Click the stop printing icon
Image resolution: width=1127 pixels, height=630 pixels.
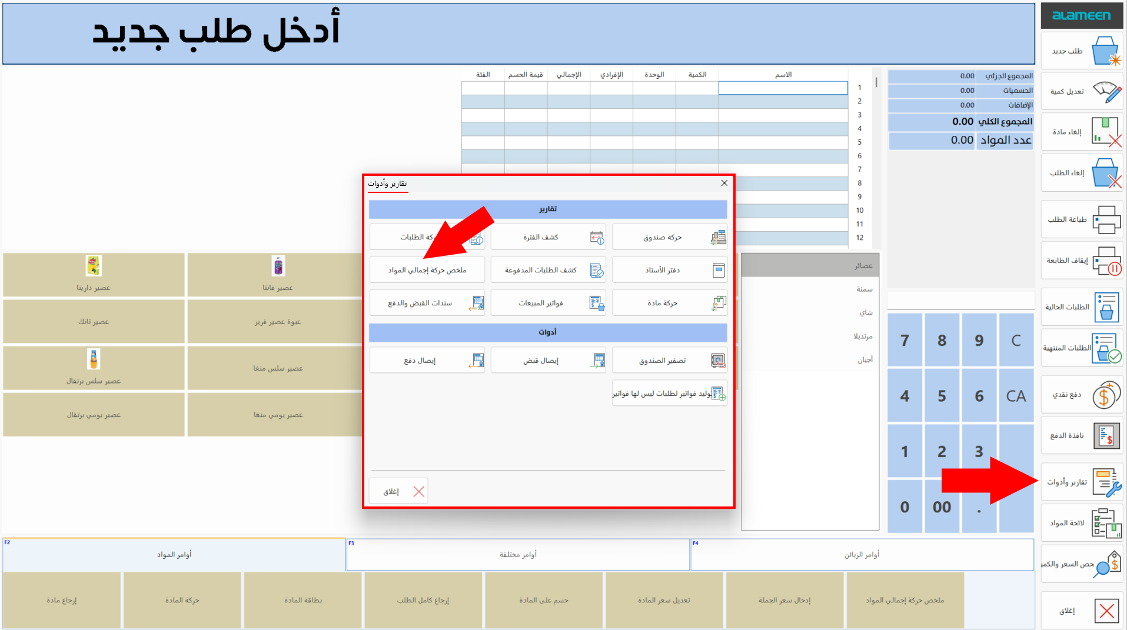tap(1106, 261)
